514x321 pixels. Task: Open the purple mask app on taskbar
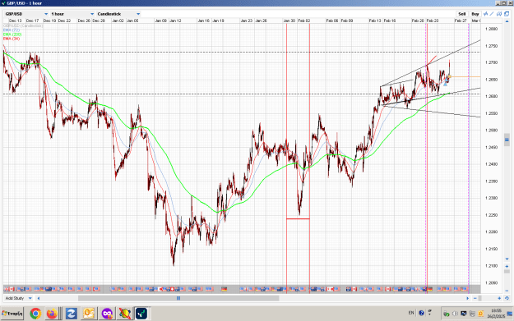tap(107, 314)
